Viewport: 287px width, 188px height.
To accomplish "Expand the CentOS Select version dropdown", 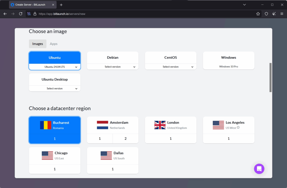I will [171, 67].
